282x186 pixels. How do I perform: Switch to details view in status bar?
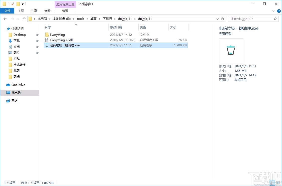click(x=272, y=182)
